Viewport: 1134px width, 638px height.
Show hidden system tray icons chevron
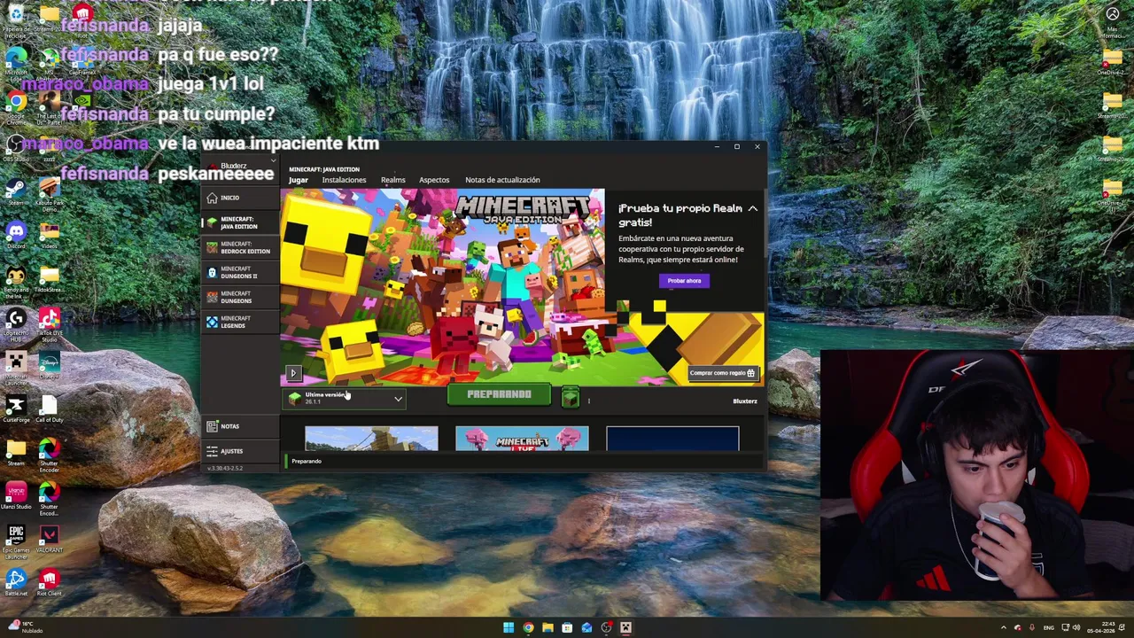click(x=1004, y=628)
